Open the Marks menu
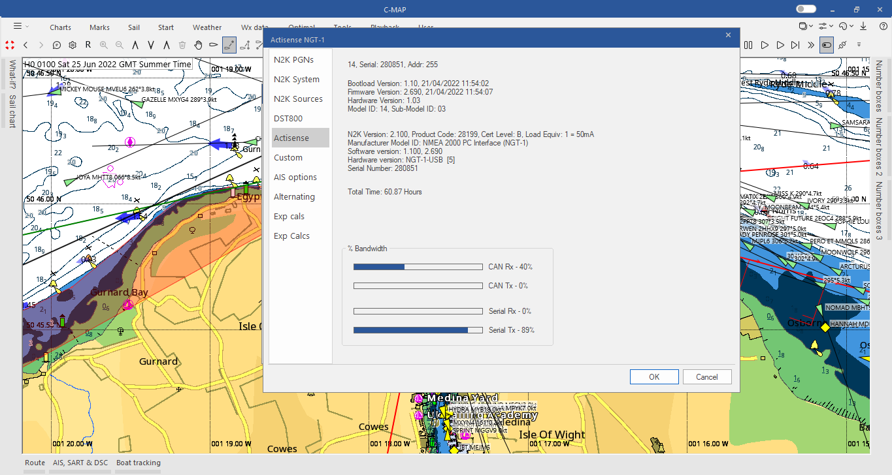This screenshot has height=475, width=892. click(x=100, y=27)
